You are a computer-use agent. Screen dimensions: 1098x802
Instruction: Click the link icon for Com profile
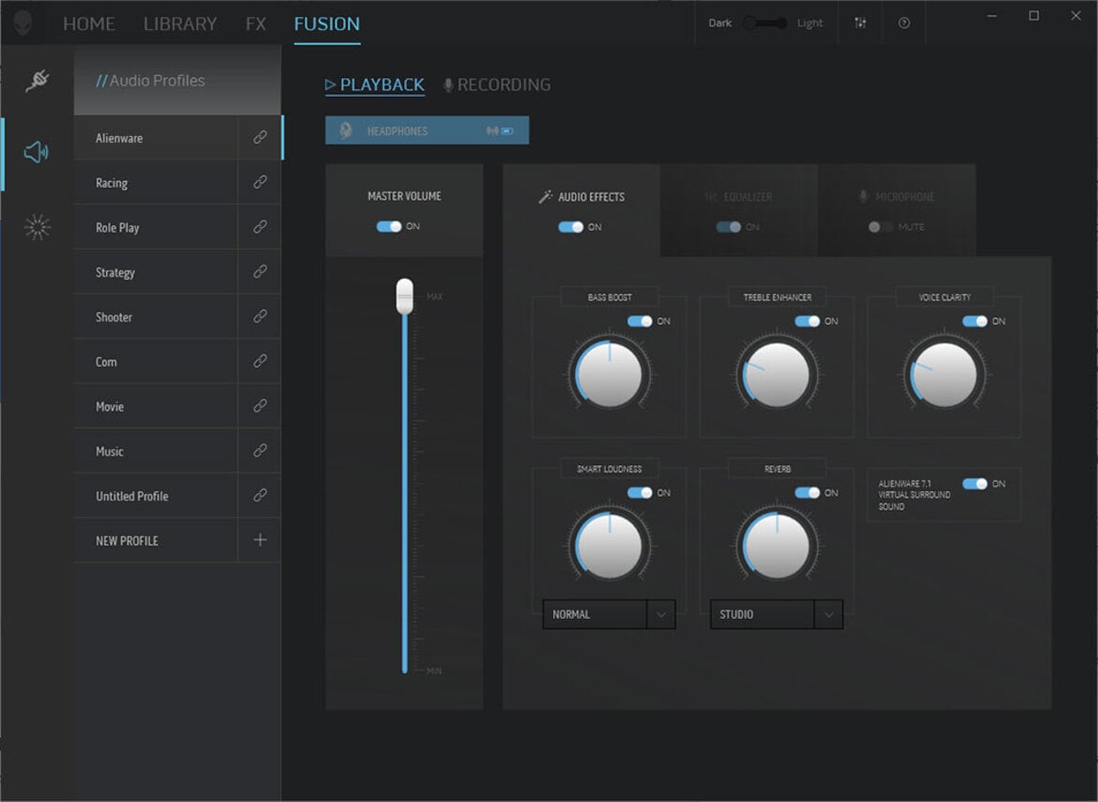260,362
